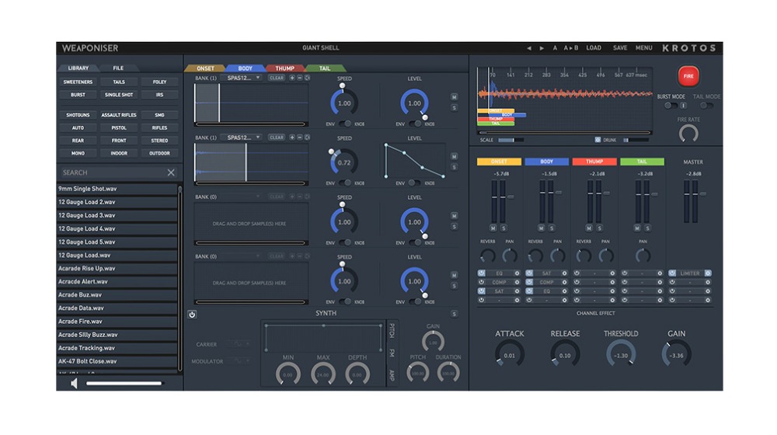Add a sample to first bank
This screenshot has width=777, height=435.
(292, 78)
